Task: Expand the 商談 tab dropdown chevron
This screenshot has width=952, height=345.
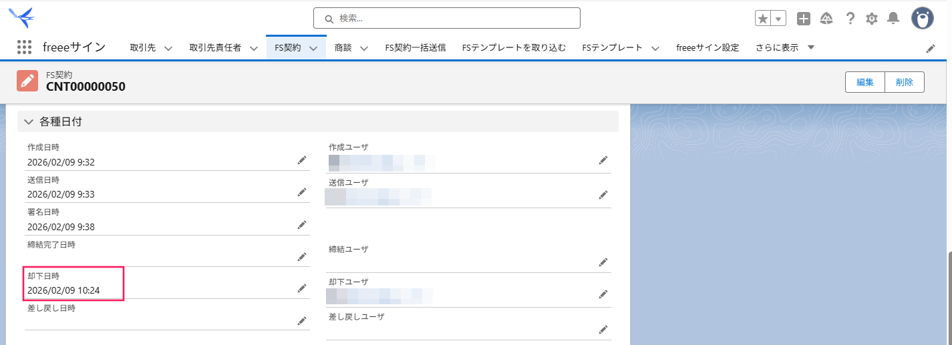Action: (363, 48)
